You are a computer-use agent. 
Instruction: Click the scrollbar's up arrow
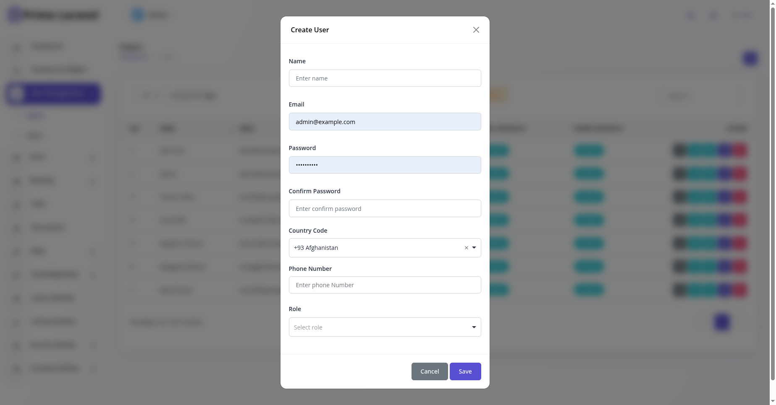tap(773, 3)
